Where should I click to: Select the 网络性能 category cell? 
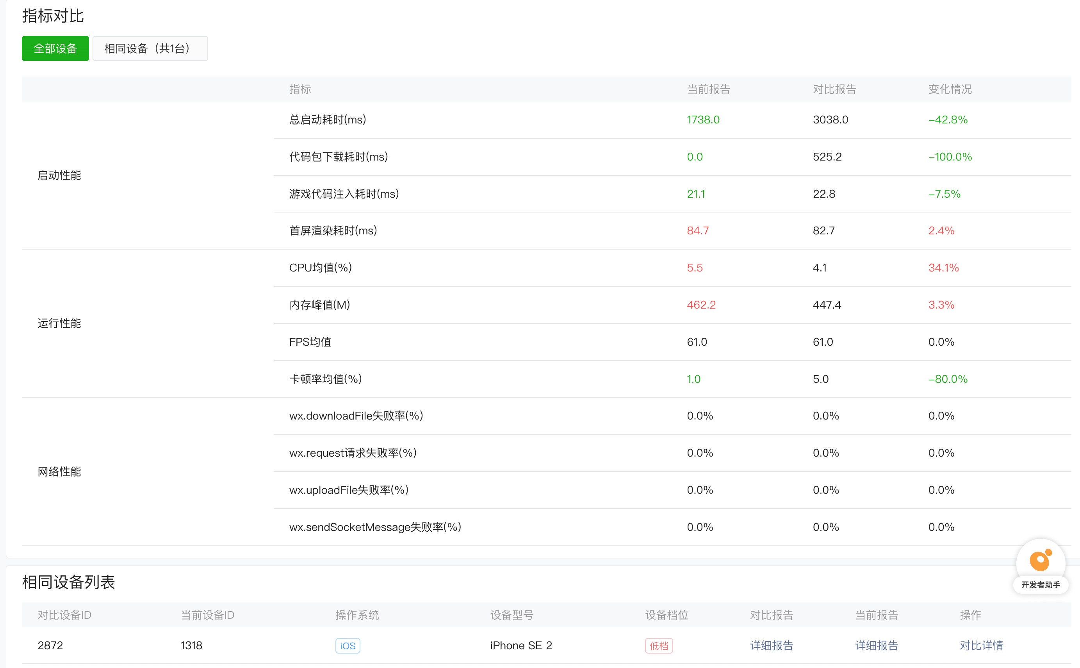pyautogui.click(x=59, y=472)
